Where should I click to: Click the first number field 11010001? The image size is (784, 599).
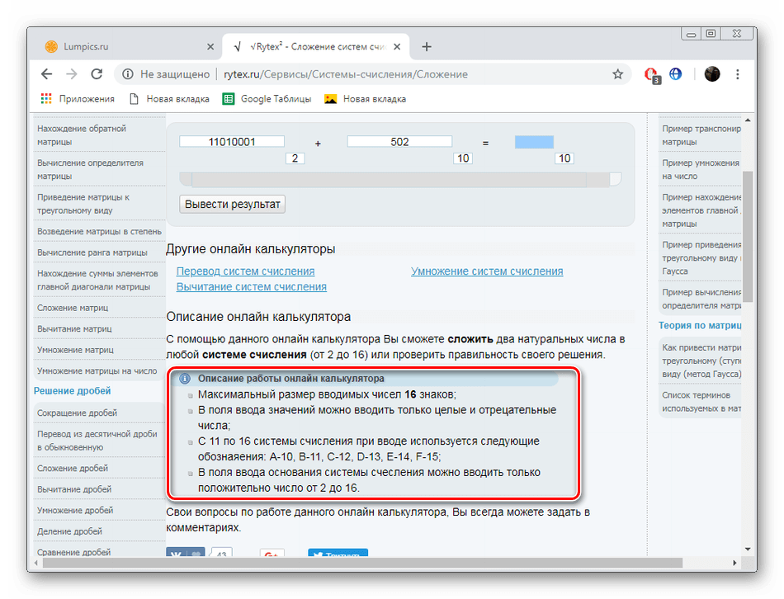pos(232,142)
